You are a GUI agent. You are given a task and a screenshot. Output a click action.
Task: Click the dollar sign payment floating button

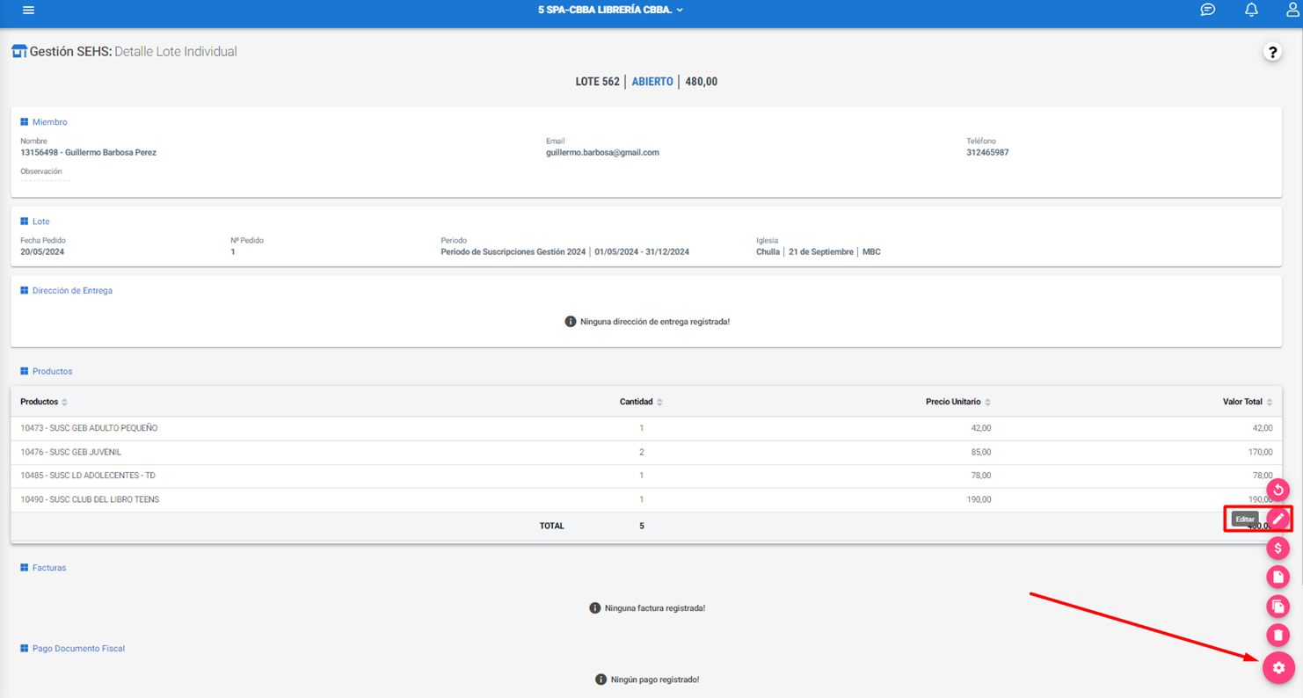pyautogui.click(x=1278, y=549)
